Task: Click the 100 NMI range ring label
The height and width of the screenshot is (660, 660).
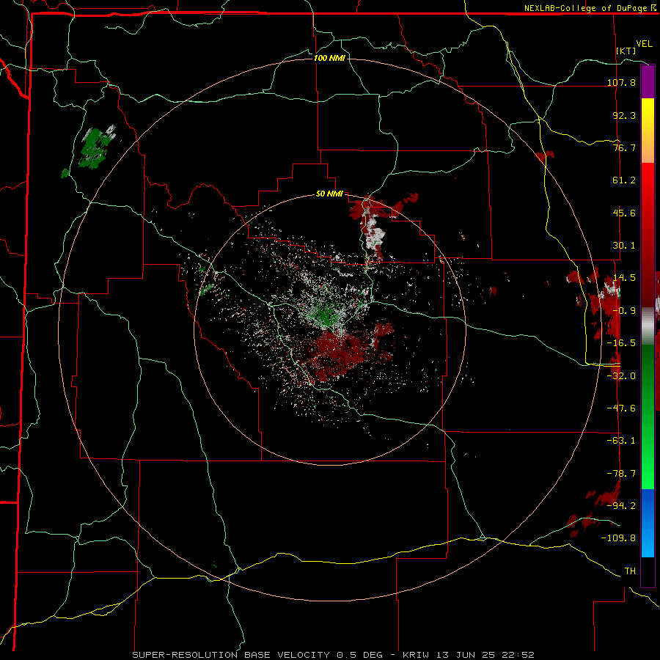Action: (x=329, y=58)
